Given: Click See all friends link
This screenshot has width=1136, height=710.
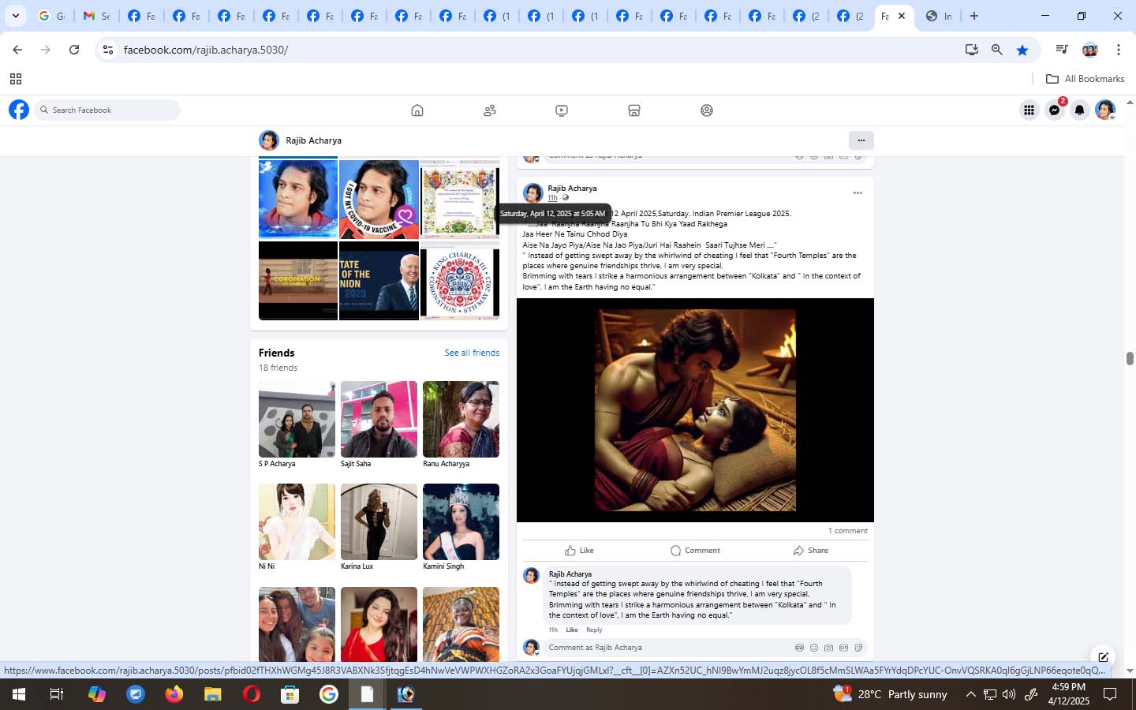Looking at the screenshot, I should 472,353.
